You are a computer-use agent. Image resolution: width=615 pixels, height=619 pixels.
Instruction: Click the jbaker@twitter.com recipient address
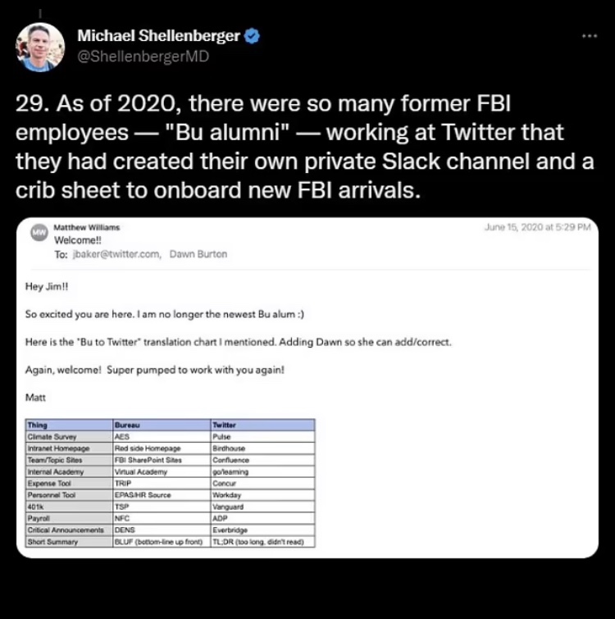point(116,254)
